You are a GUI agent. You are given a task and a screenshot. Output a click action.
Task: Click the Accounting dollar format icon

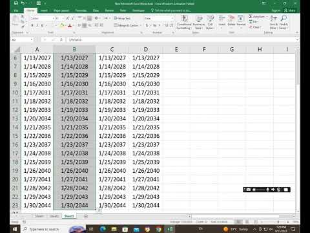click(x=147, y=25)
